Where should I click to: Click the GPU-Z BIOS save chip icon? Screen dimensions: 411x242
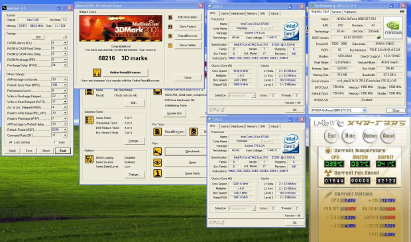pos(379,38)
